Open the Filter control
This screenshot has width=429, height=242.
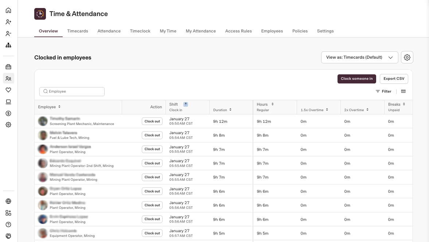coord(383,91)
